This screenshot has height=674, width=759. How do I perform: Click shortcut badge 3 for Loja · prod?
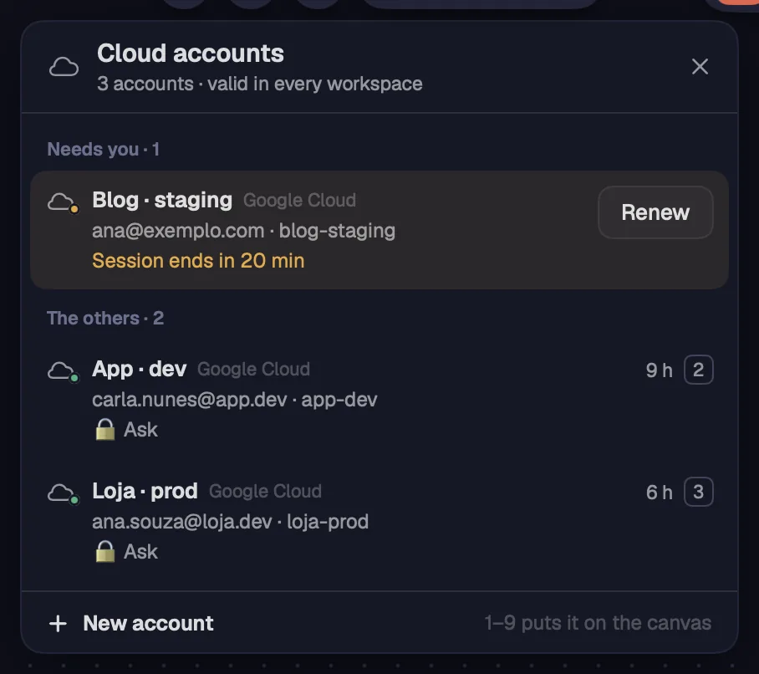698,492
